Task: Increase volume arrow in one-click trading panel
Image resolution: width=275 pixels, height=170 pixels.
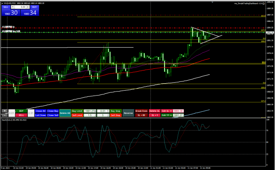Action: pyautogui.click(x=28, y=7)
